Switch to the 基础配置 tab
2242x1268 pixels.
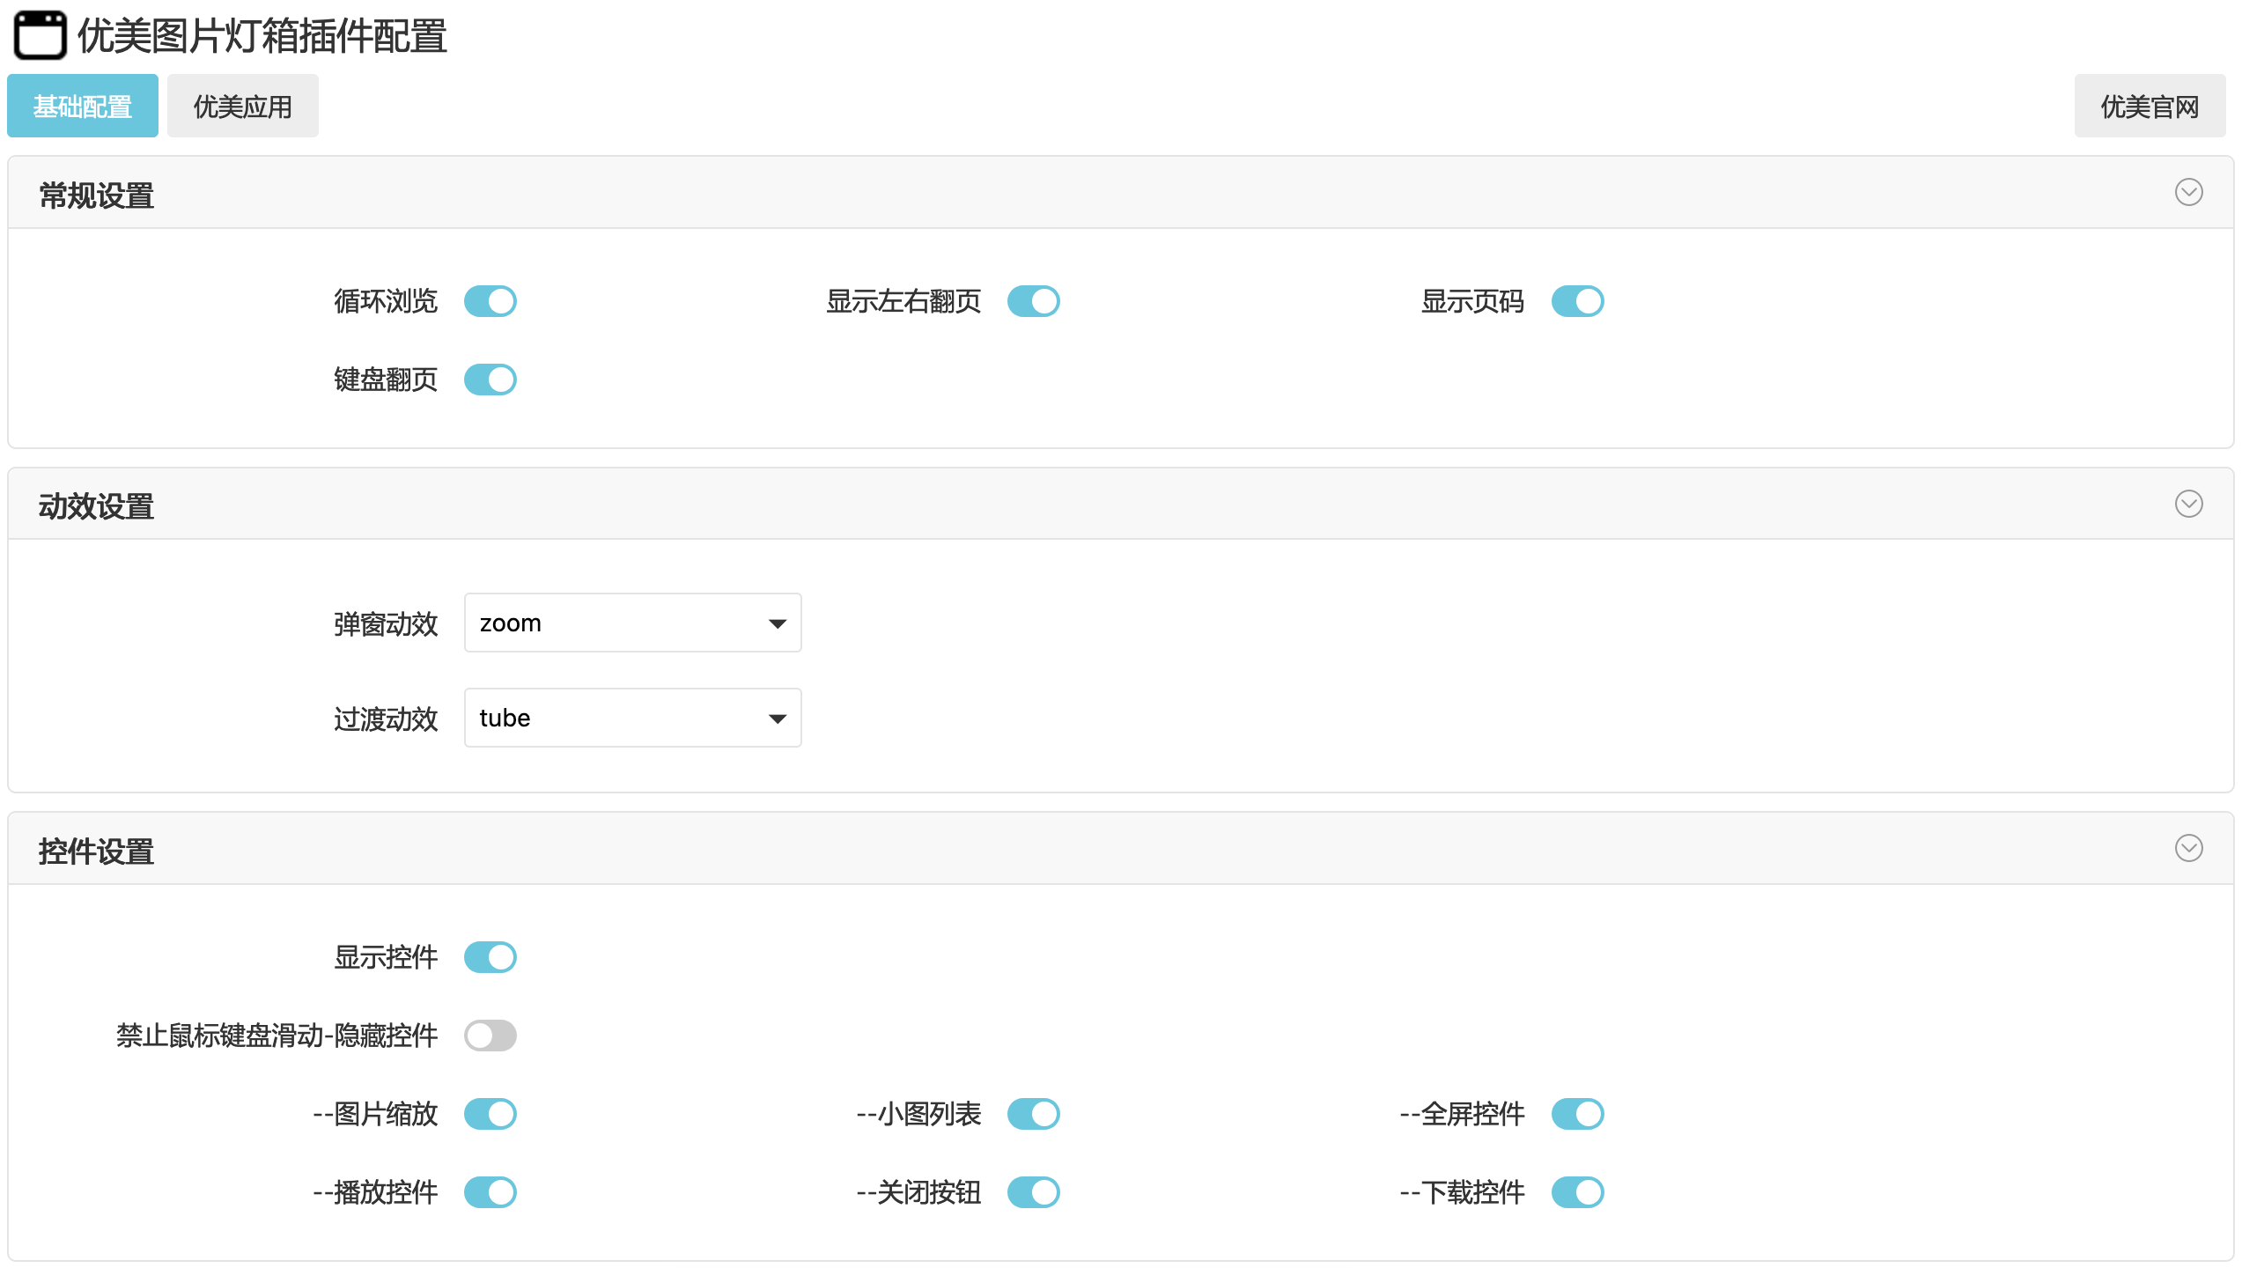[x=83, y=107]
